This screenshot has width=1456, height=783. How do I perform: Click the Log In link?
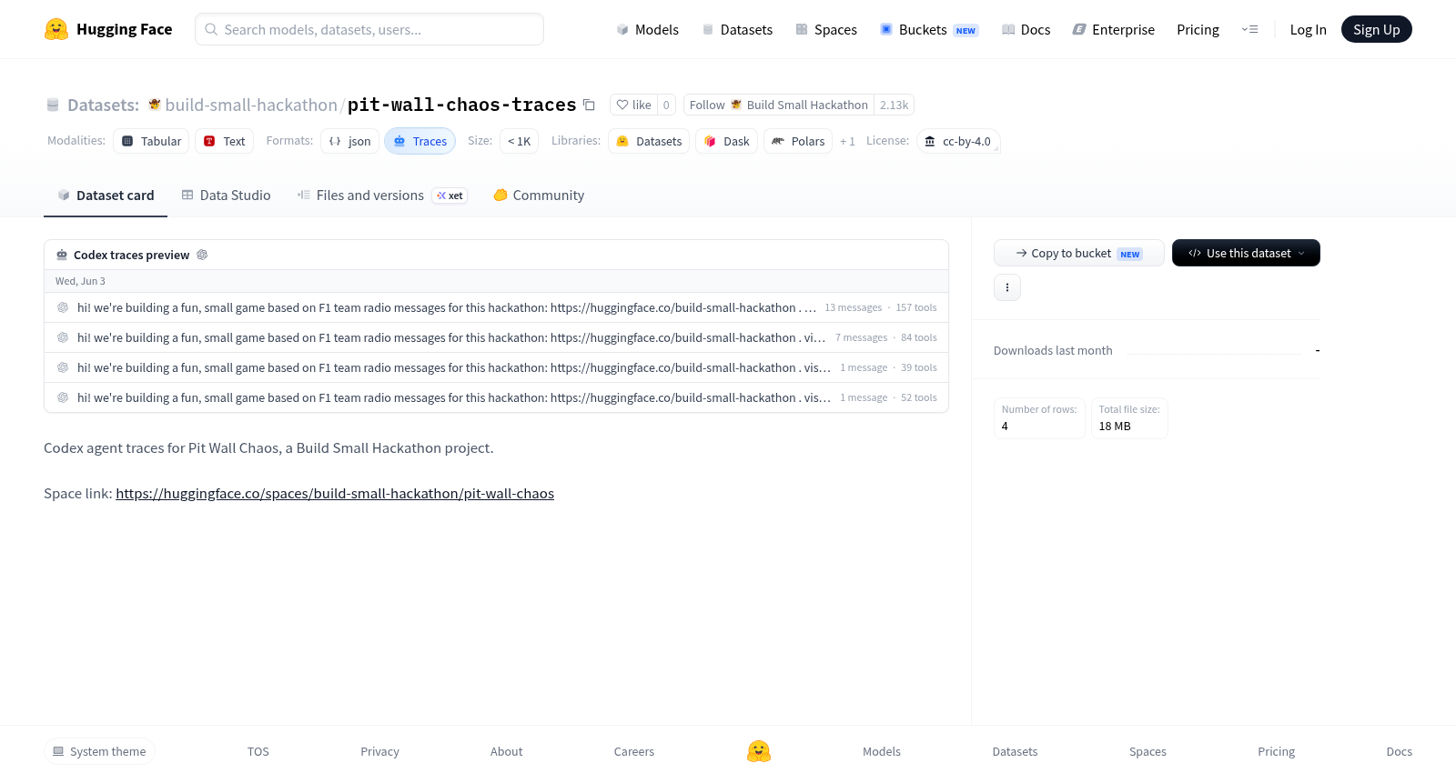pyautogui.click(x=1308, y=30)
